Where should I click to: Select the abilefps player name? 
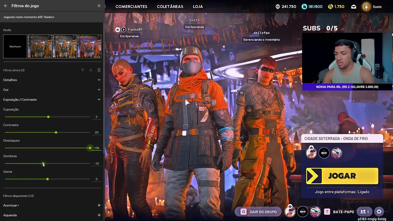pos(261,33)
